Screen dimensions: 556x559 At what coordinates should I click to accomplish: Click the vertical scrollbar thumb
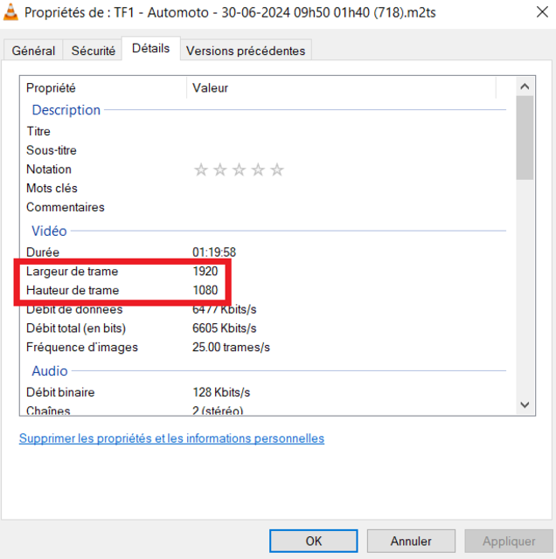(x=525, y=138)
